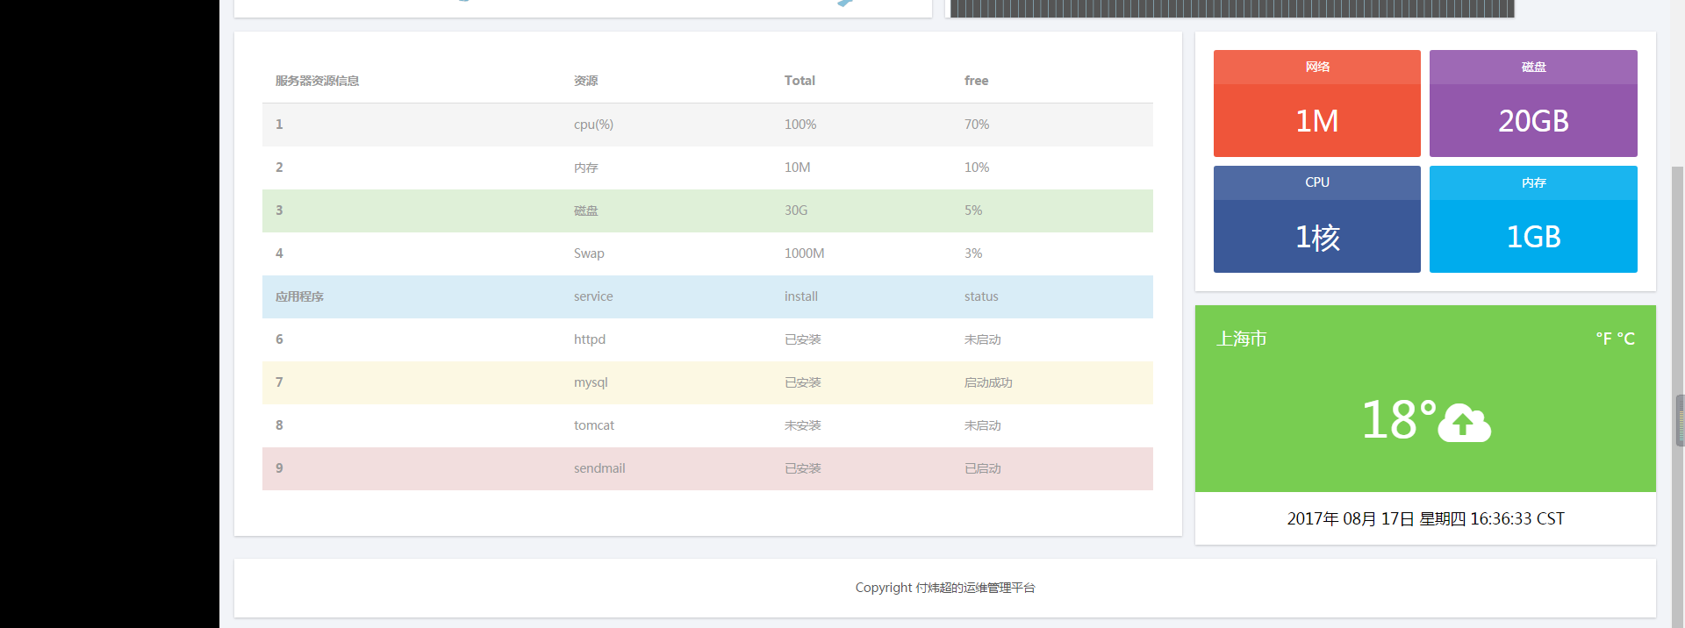Click the memory free value 10%
The height and width of the screenshot is (628, 1685).
(977, 168)
